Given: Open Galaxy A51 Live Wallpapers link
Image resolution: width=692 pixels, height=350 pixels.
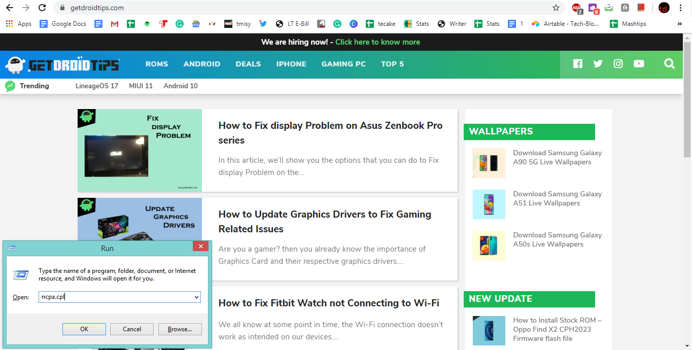Looking at the screenshot, I should point(557,198).
